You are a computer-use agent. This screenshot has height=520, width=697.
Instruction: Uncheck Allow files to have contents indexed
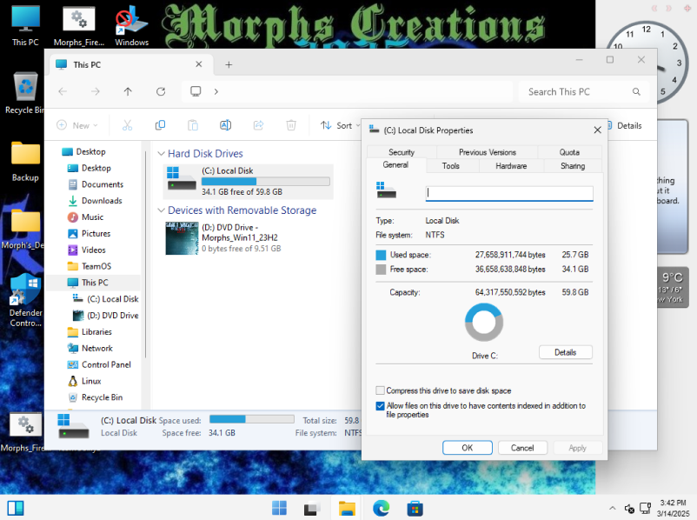[x=380, y=406]
